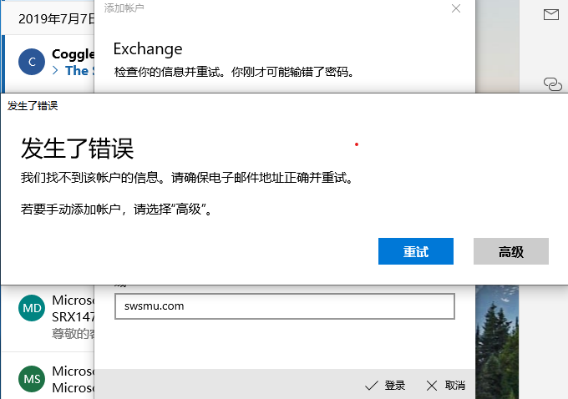Click the X icon beside 取消

432,386
